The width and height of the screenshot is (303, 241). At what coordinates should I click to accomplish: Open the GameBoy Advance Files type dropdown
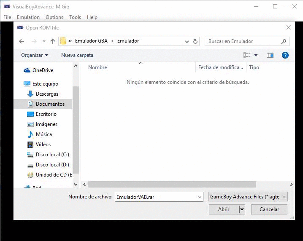click(x=248, y=197)
